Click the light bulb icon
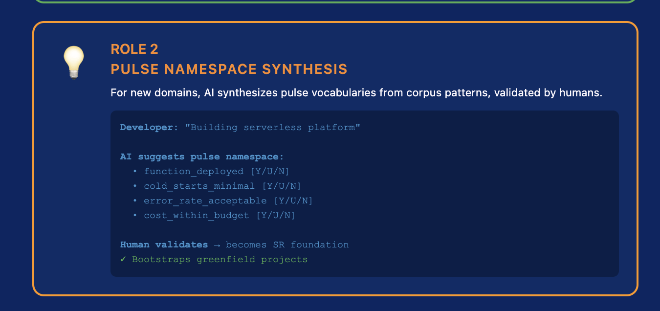 click(74, 62)
